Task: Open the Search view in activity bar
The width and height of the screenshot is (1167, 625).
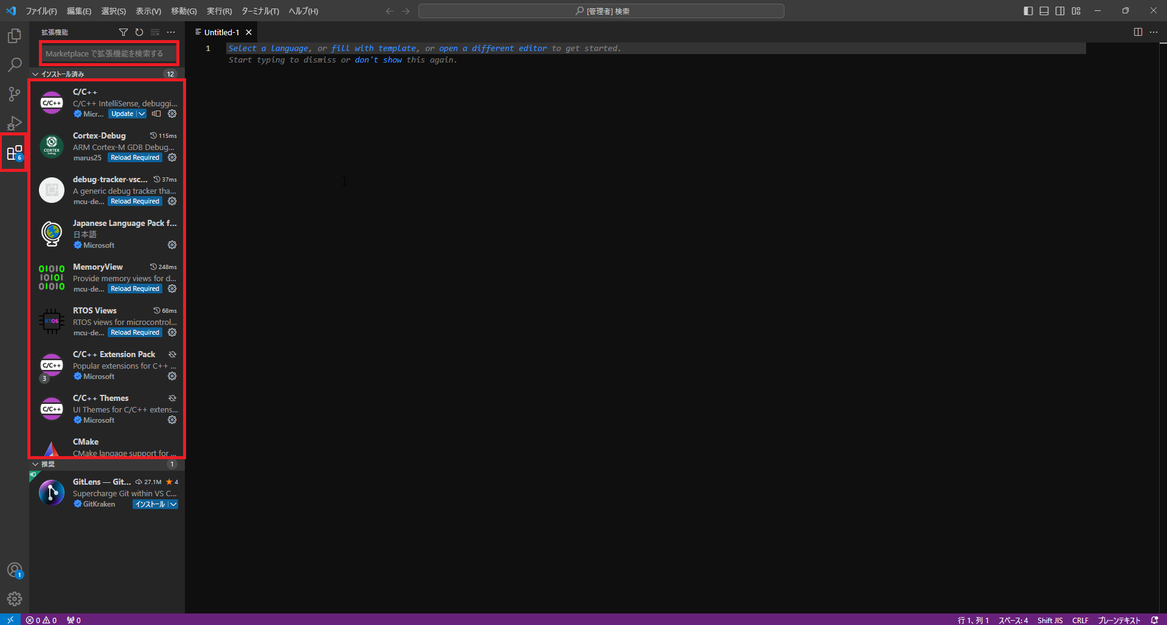Action: pyautogui.click(x=15, y=64)
